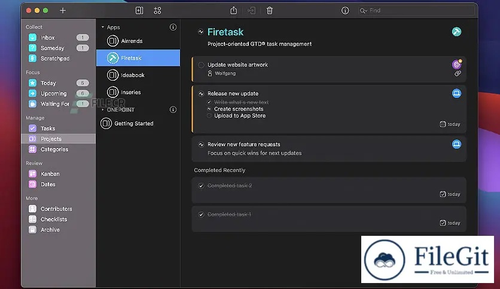Click the Kanban board icon

coord(32,174)
